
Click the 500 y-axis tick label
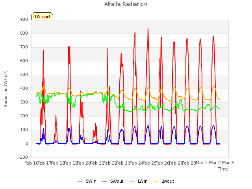point(24,75)
